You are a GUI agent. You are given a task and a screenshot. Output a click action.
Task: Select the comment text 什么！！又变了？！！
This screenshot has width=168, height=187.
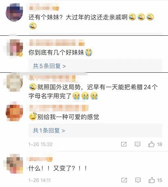(x=58, y=168)
